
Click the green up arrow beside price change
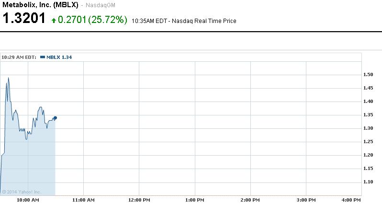tap(54, 20)
